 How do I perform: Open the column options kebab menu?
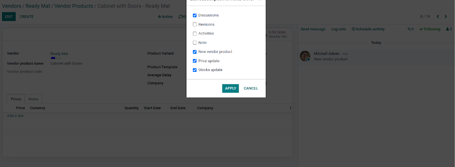tap(290, 108)
